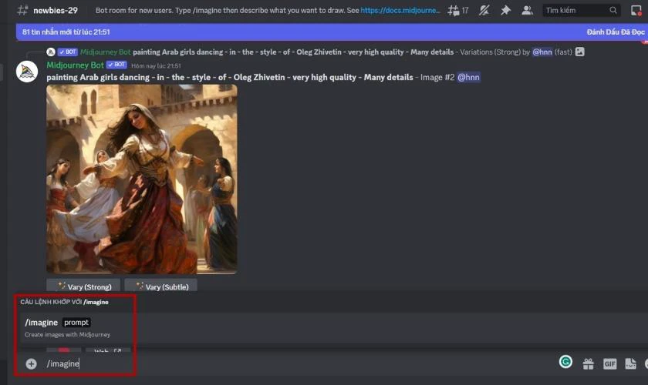Open the sticker picker icon
648x385 pixels.
pos(631,363)
